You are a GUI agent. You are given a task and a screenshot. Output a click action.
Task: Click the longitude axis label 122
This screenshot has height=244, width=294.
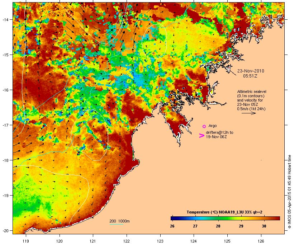tap(127, 241)
